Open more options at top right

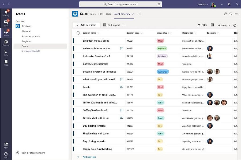click(236, 14)
